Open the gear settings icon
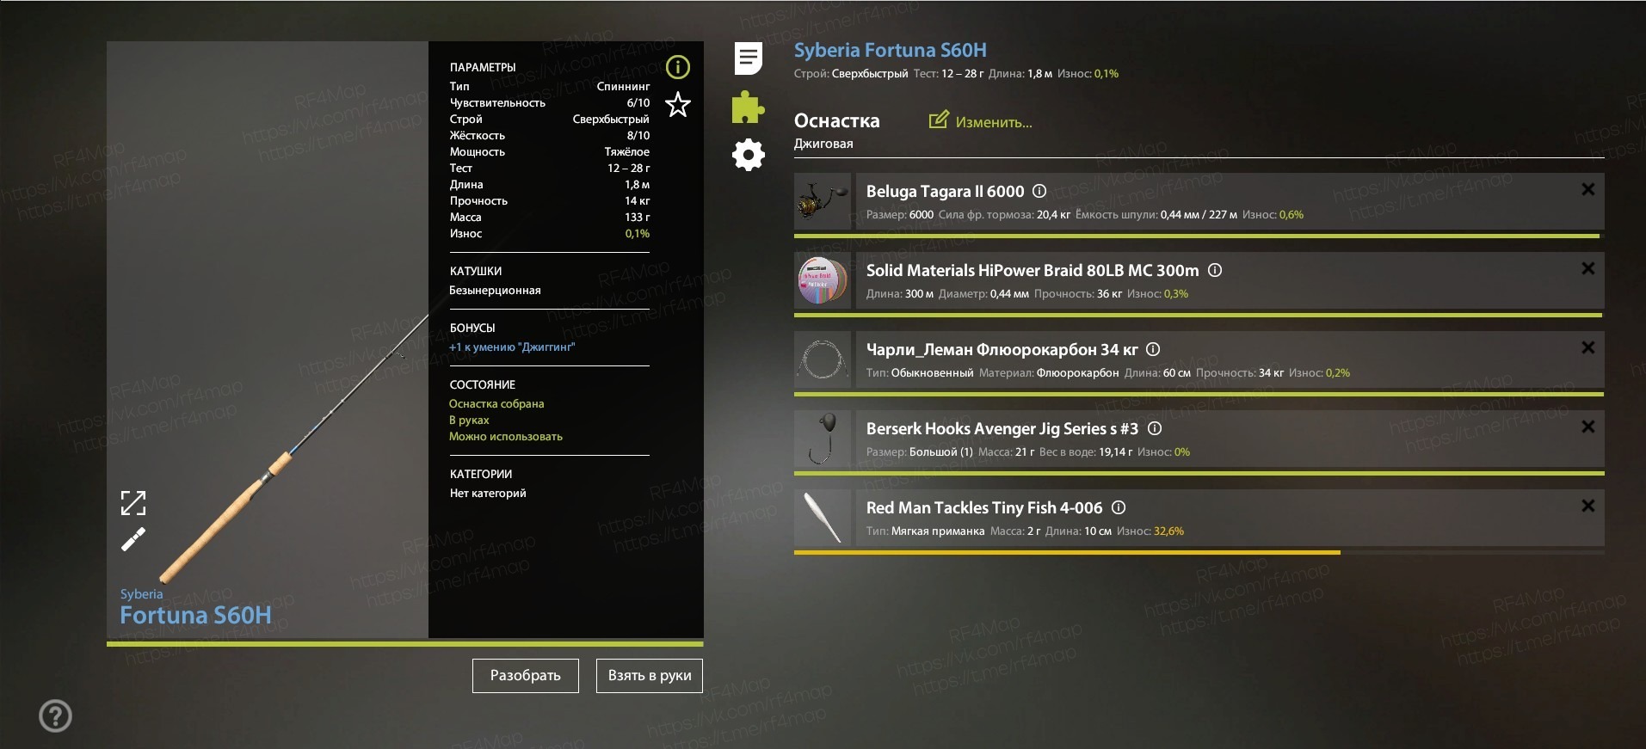The image size is (1646, 749). (x=748, y=155)
